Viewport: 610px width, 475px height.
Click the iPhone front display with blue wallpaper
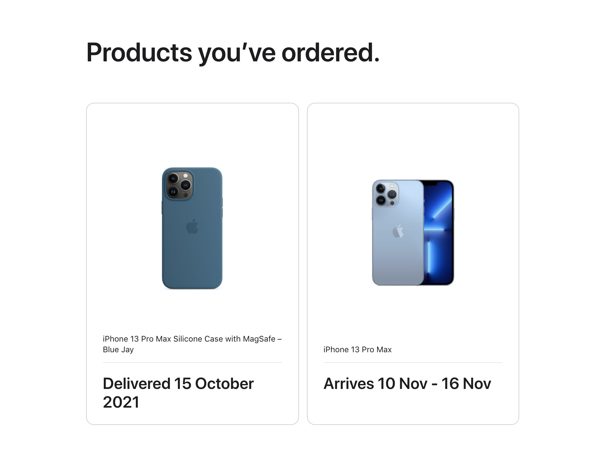pyautogui.click(x=438, y=232)
